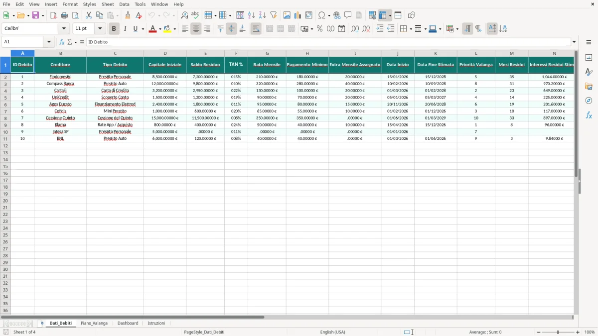Expand the formula bar
This screenshot has height=336, width=598.
pyautogui.click(x=574, y=42)
